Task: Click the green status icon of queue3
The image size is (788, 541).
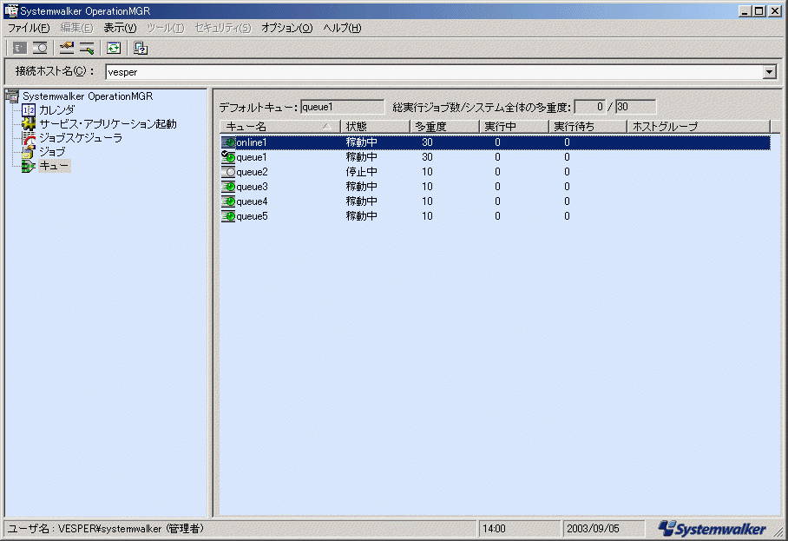Action: pyautogui.click(x=228, y=187)
